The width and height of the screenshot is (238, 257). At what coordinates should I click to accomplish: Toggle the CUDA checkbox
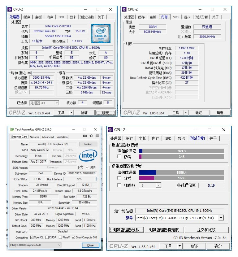click(x=47, y=237)
